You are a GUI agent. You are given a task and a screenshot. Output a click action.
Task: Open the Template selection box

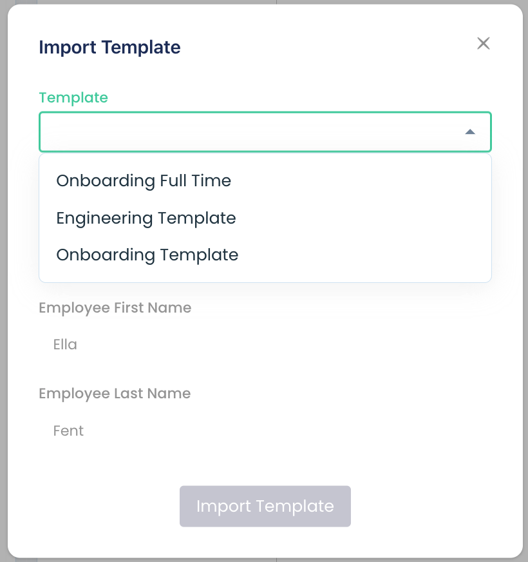[258, 131]
